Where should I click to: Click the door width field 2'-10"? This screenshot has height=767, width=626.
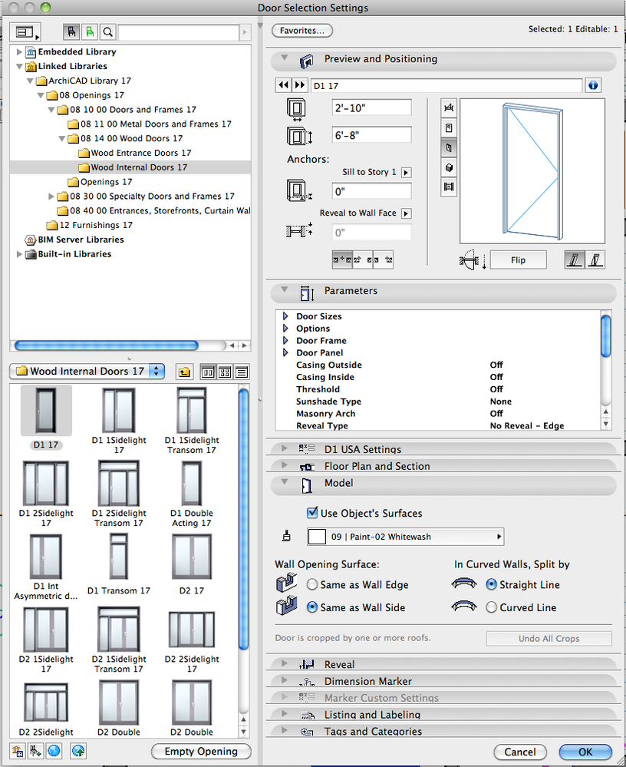[371, 107]
